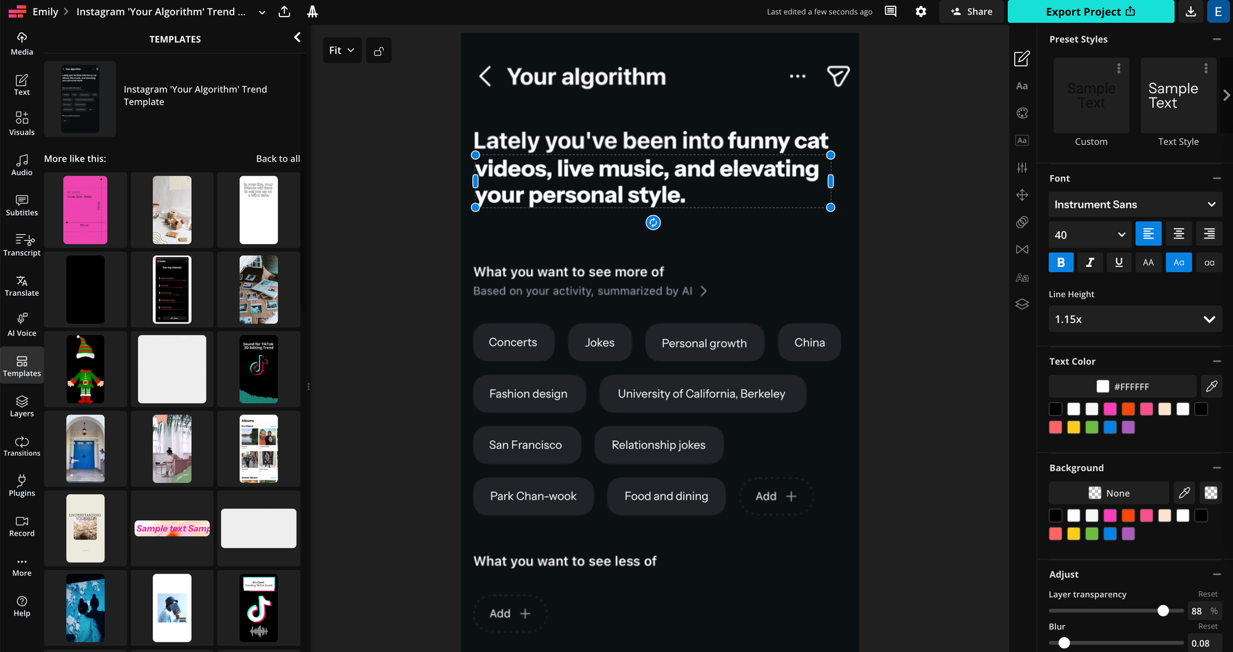
Task: Open the Transitions panel
Action: pos(22,445)
